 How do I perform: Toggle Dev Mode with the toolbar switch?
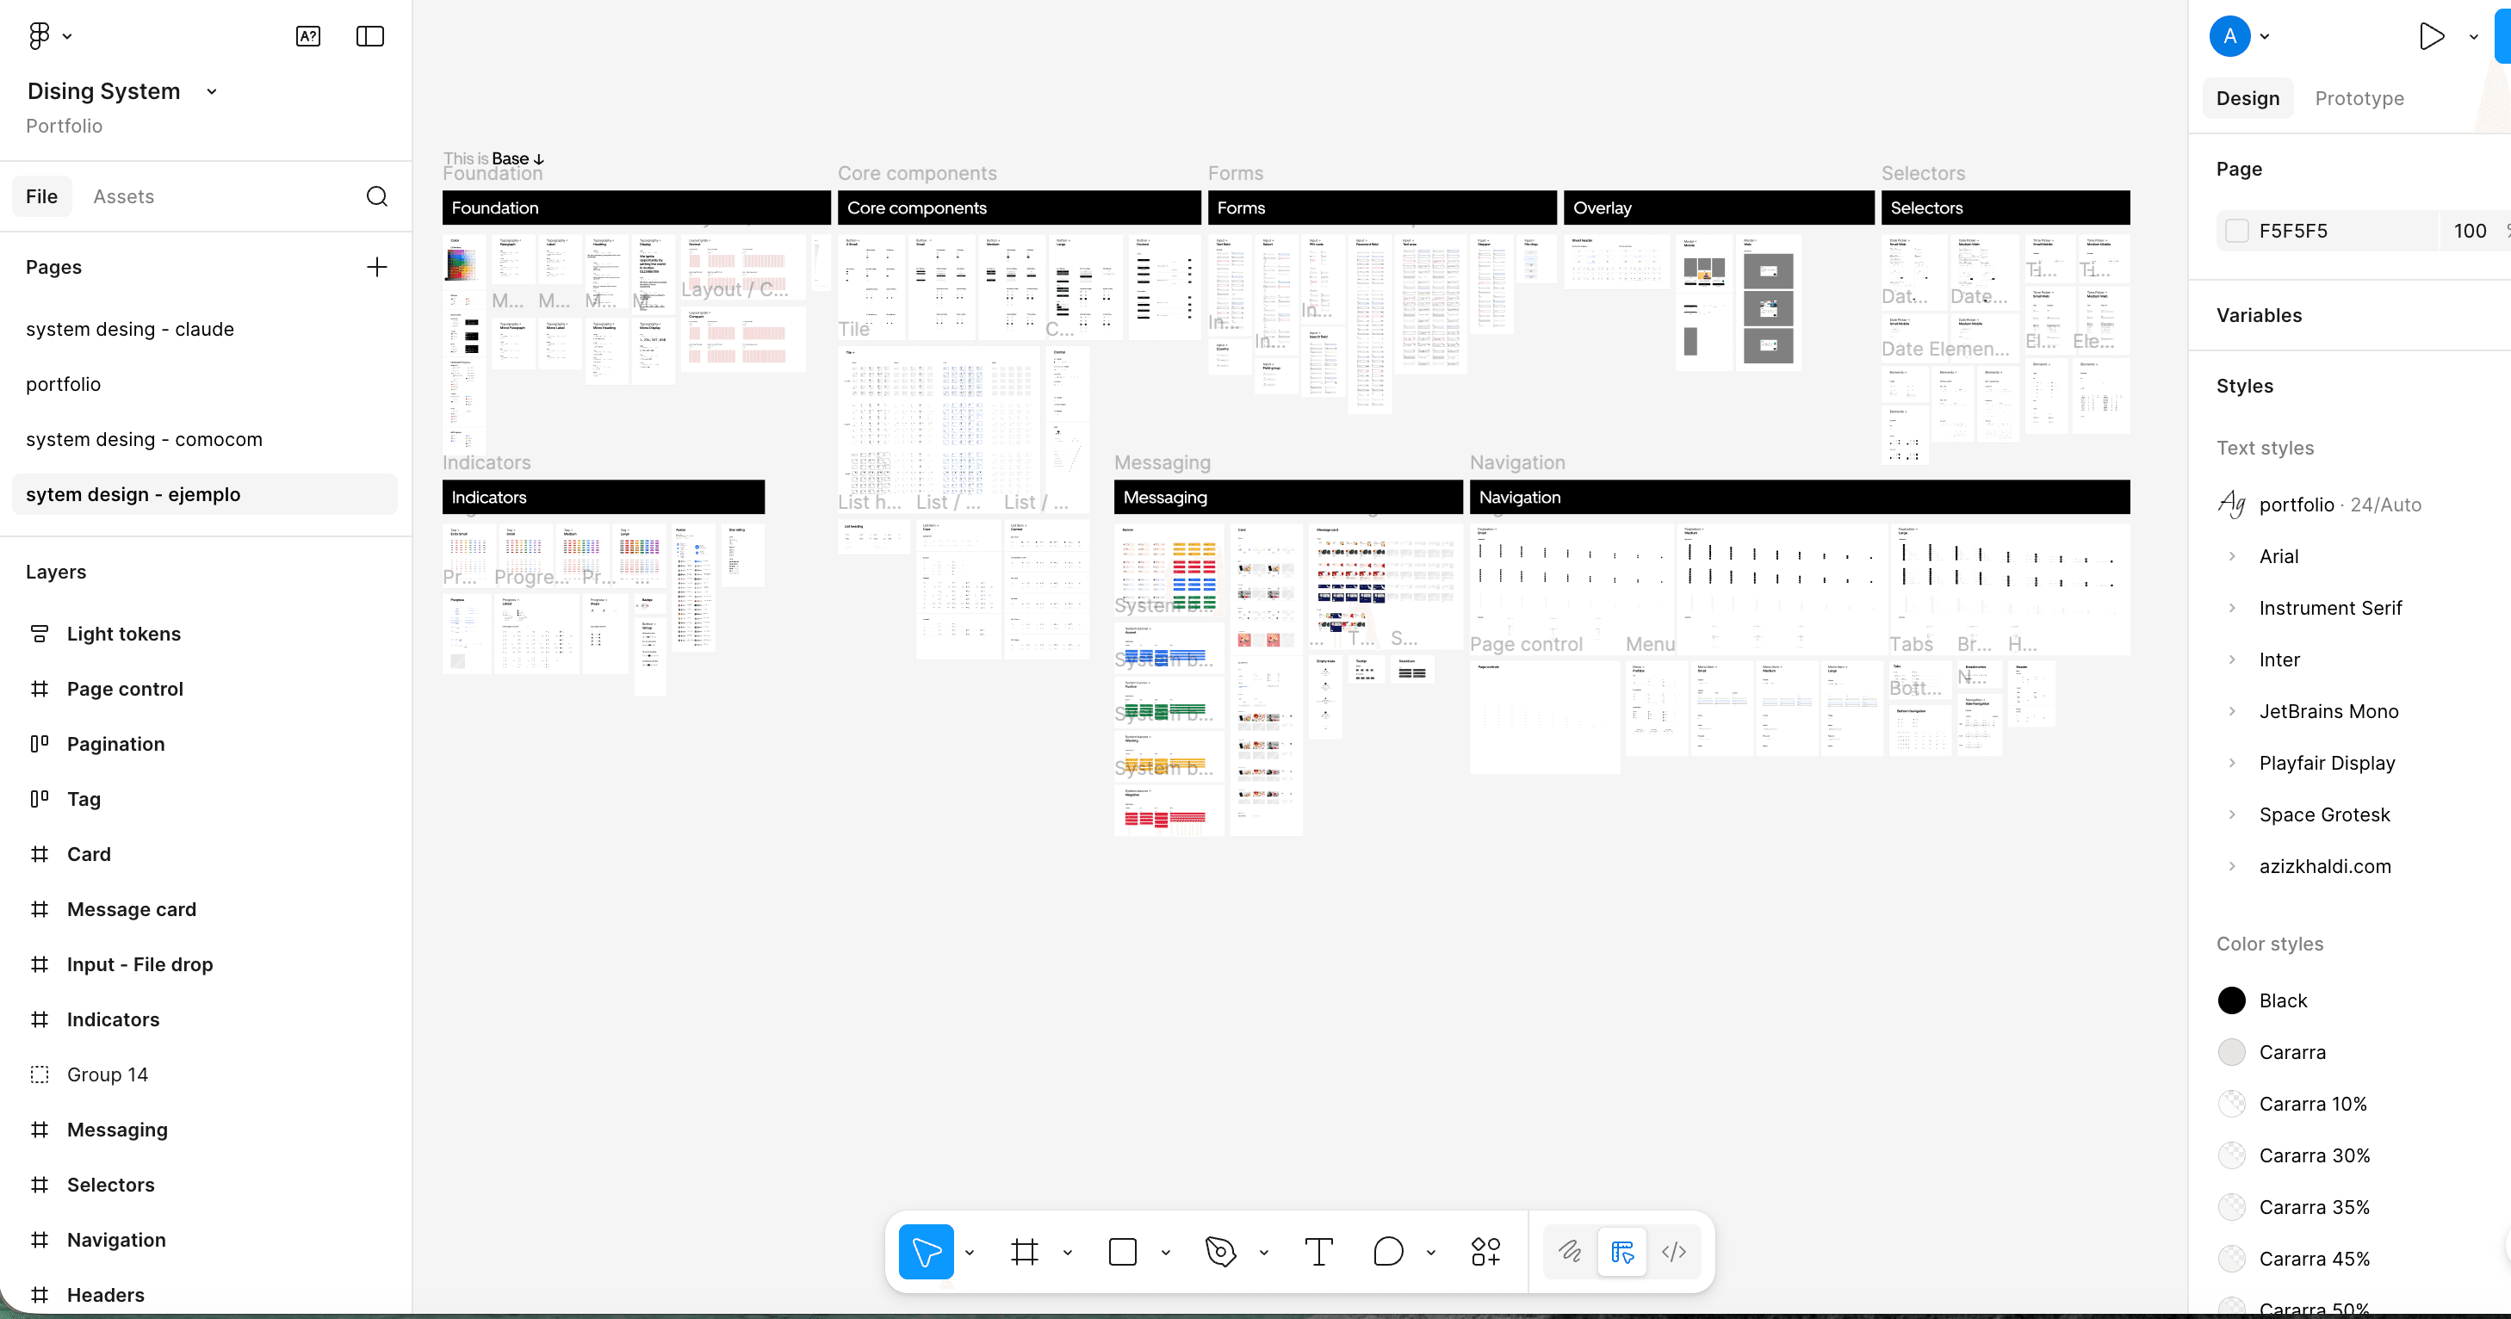pos(1622,1252)
